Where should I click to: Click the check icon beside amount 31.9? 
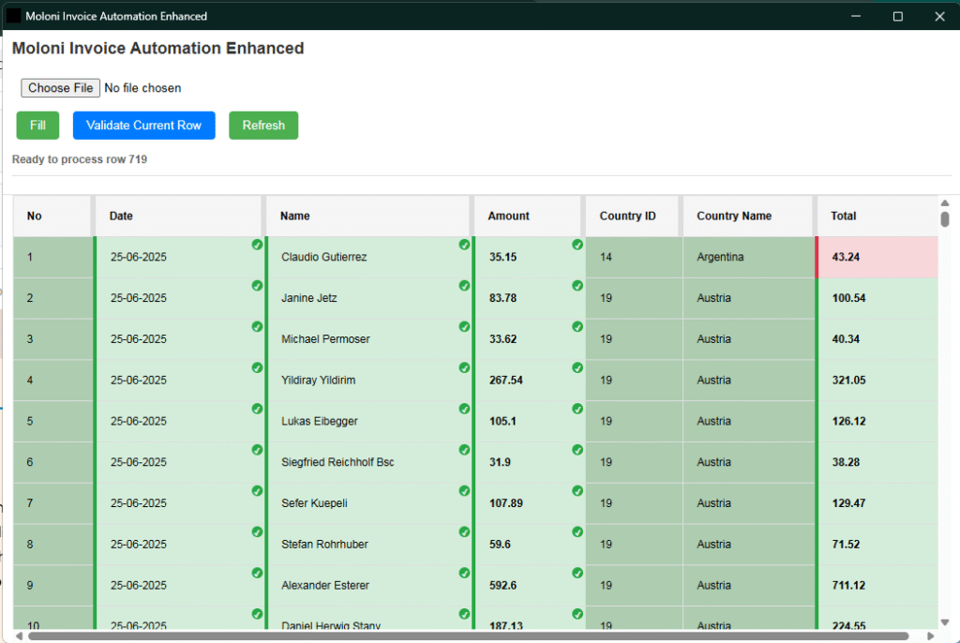[577, 450]
